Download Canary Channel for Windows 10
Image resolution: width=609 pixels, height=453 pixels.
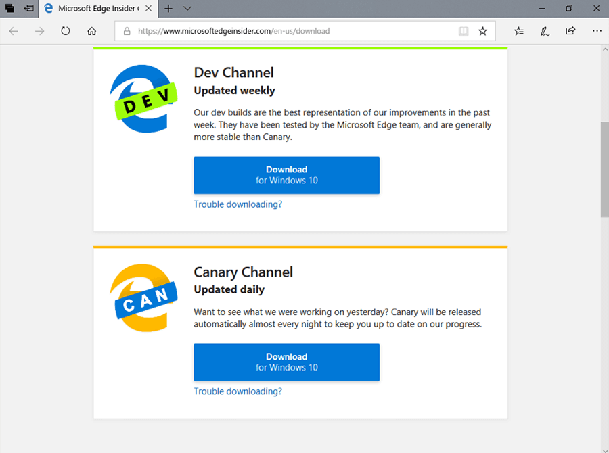click(x=287, y=362)
